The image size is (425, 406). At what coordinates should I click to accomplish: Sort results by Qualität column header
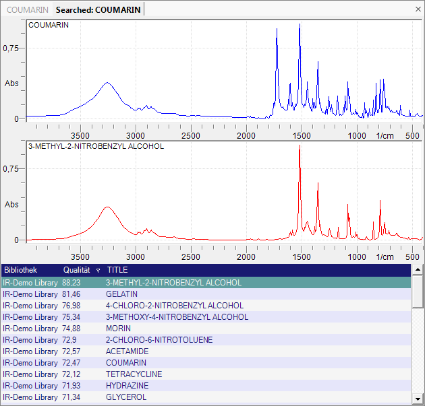[x=77, y=269]
